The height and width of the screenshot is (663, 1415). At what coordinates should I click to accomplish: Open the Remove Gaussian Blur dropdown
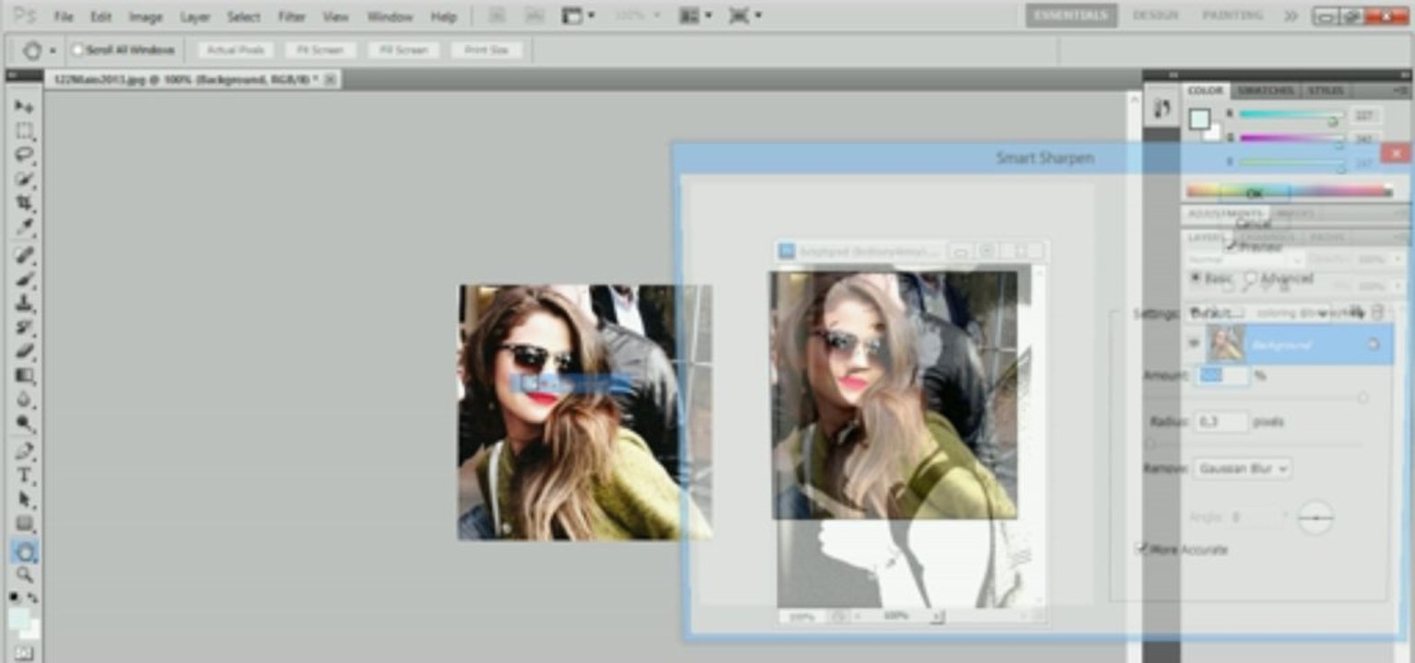[x=1242, y=468]
